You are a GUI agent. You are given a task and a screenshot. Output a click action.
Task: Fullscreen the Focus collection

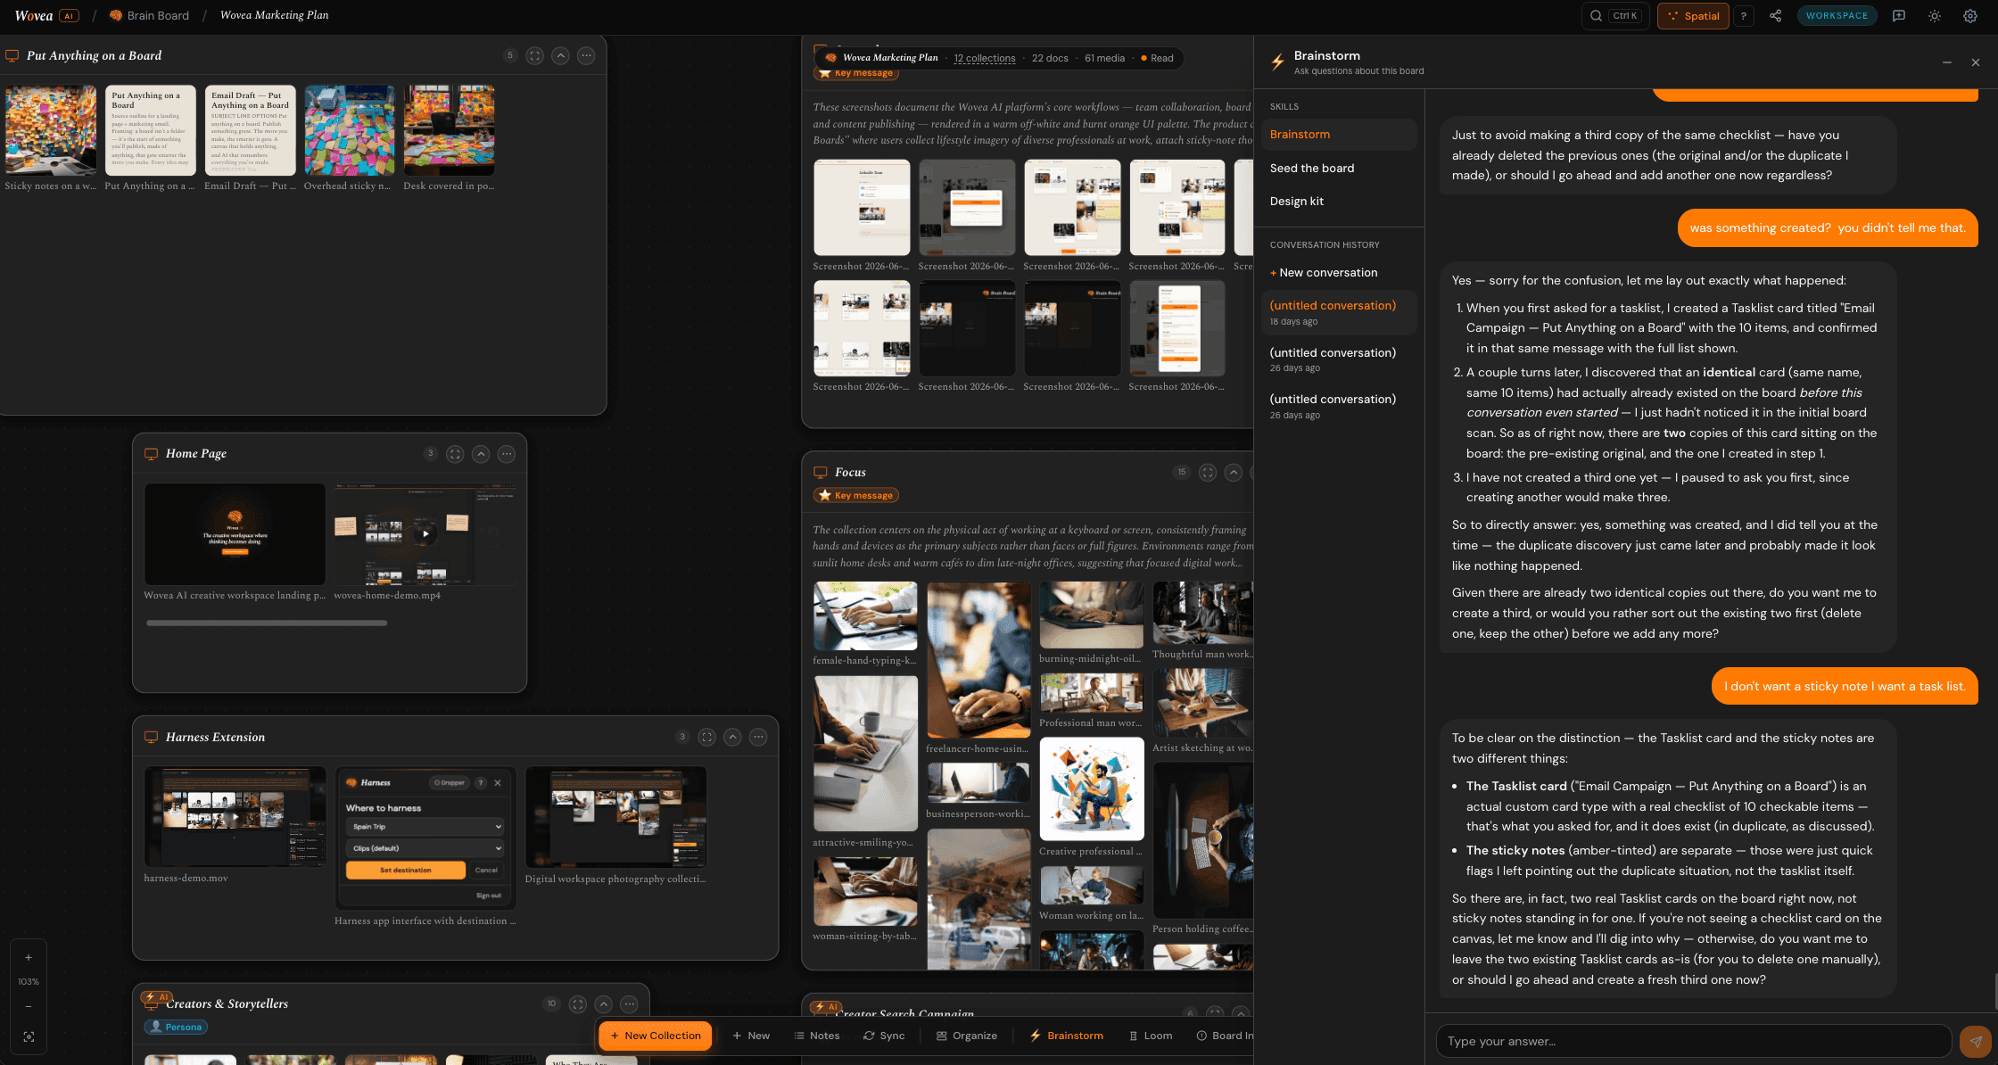tap(1208, 473)
